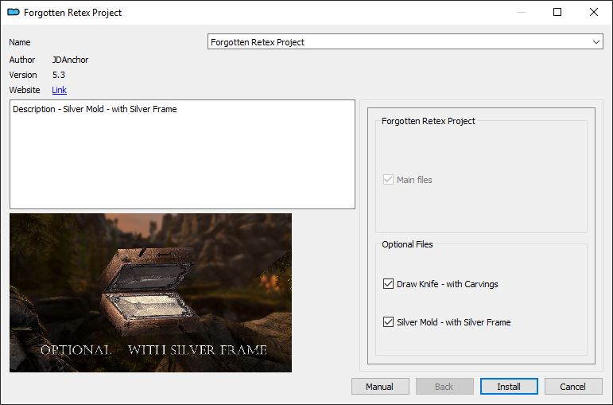Switch to Manual installation mode

(379, 387)
